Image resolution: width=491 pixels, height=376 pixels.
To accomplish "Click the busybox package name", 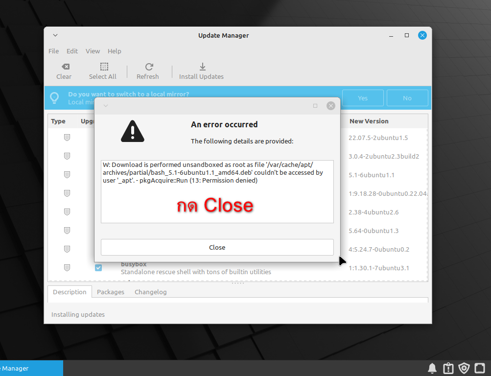I will (134, 264).
